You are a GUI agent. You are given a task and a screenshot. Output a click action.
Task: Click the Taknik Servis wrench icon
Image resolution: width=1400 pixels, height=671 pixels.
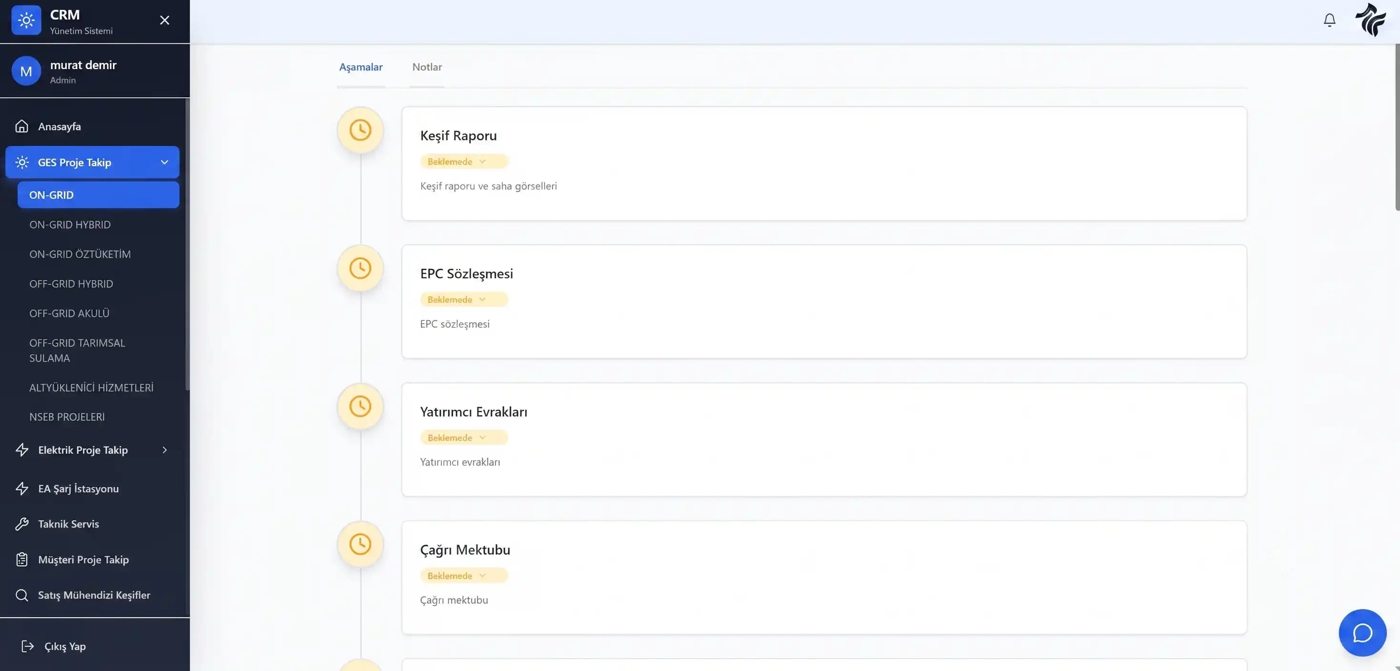click(x=22, y=524)
